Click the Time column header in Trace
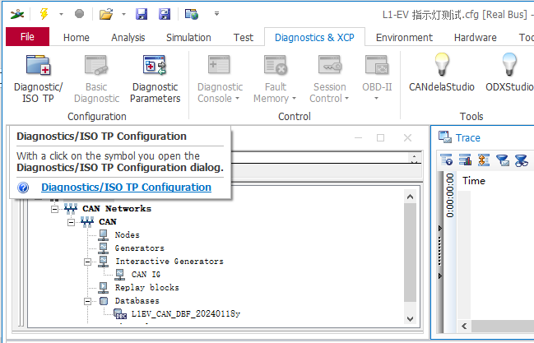534x343 pixels. [x=474, y=181]
